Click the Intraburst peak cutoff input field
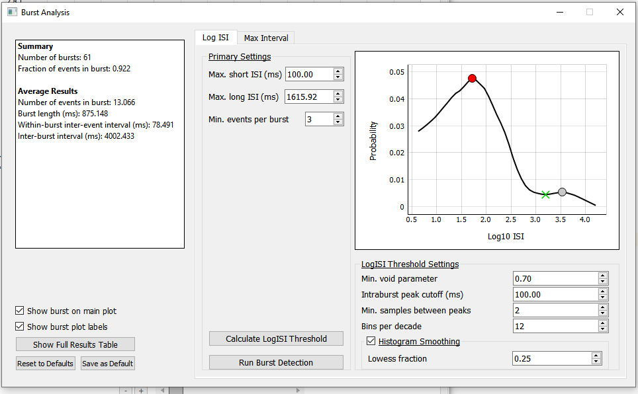Viewport: 638px width, 394px height. pyautogui.click(x=555, y=294)
